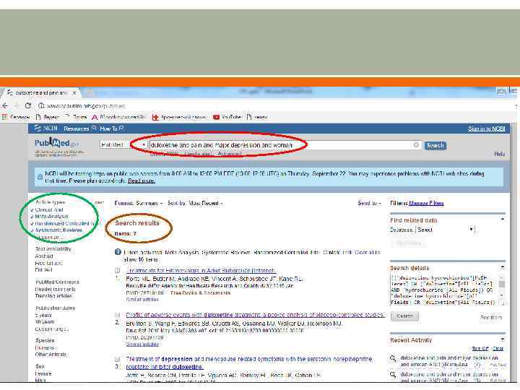Toggle the Randomized Controlled Trial filter
520x390 pixels.
[x=67, y=223]
